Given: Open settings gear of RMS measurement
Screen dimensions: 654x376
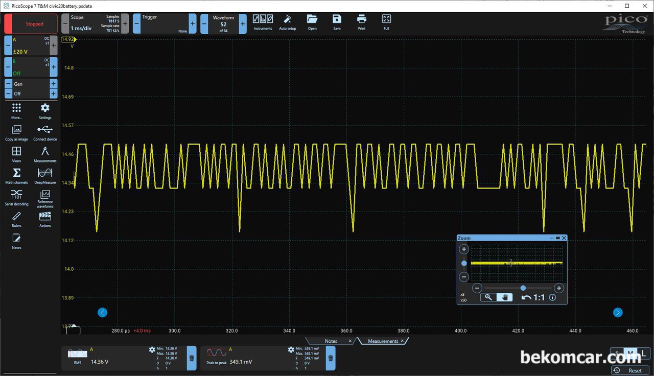Looking at the screenshot, I should (152, 349).
